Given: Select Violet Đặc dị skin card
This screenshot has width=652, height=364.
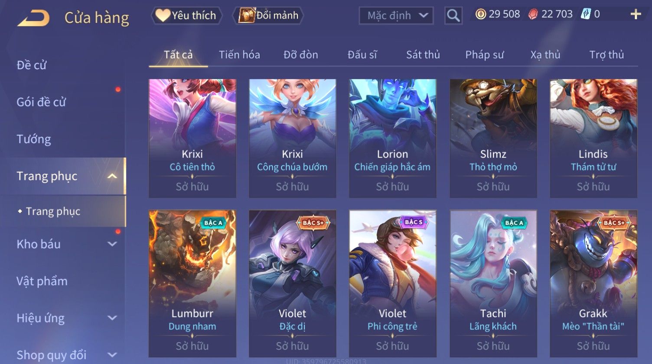Looking at the screenshot, I should 293,283.
